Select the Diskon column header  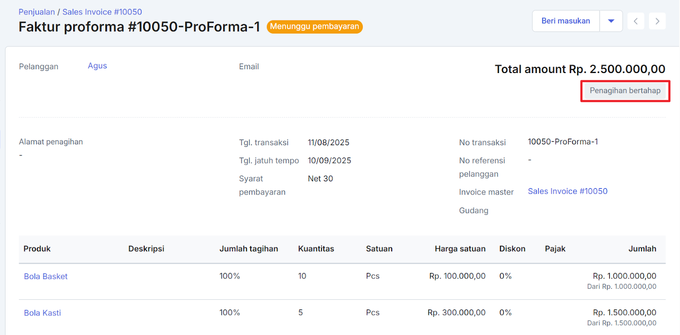click(512, 249)
